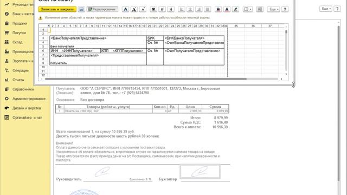This screenshot has height=195, width=347.
Task: Select the <БанкПолучателяПредставление> cell
Action: click(x=98, y=38)
